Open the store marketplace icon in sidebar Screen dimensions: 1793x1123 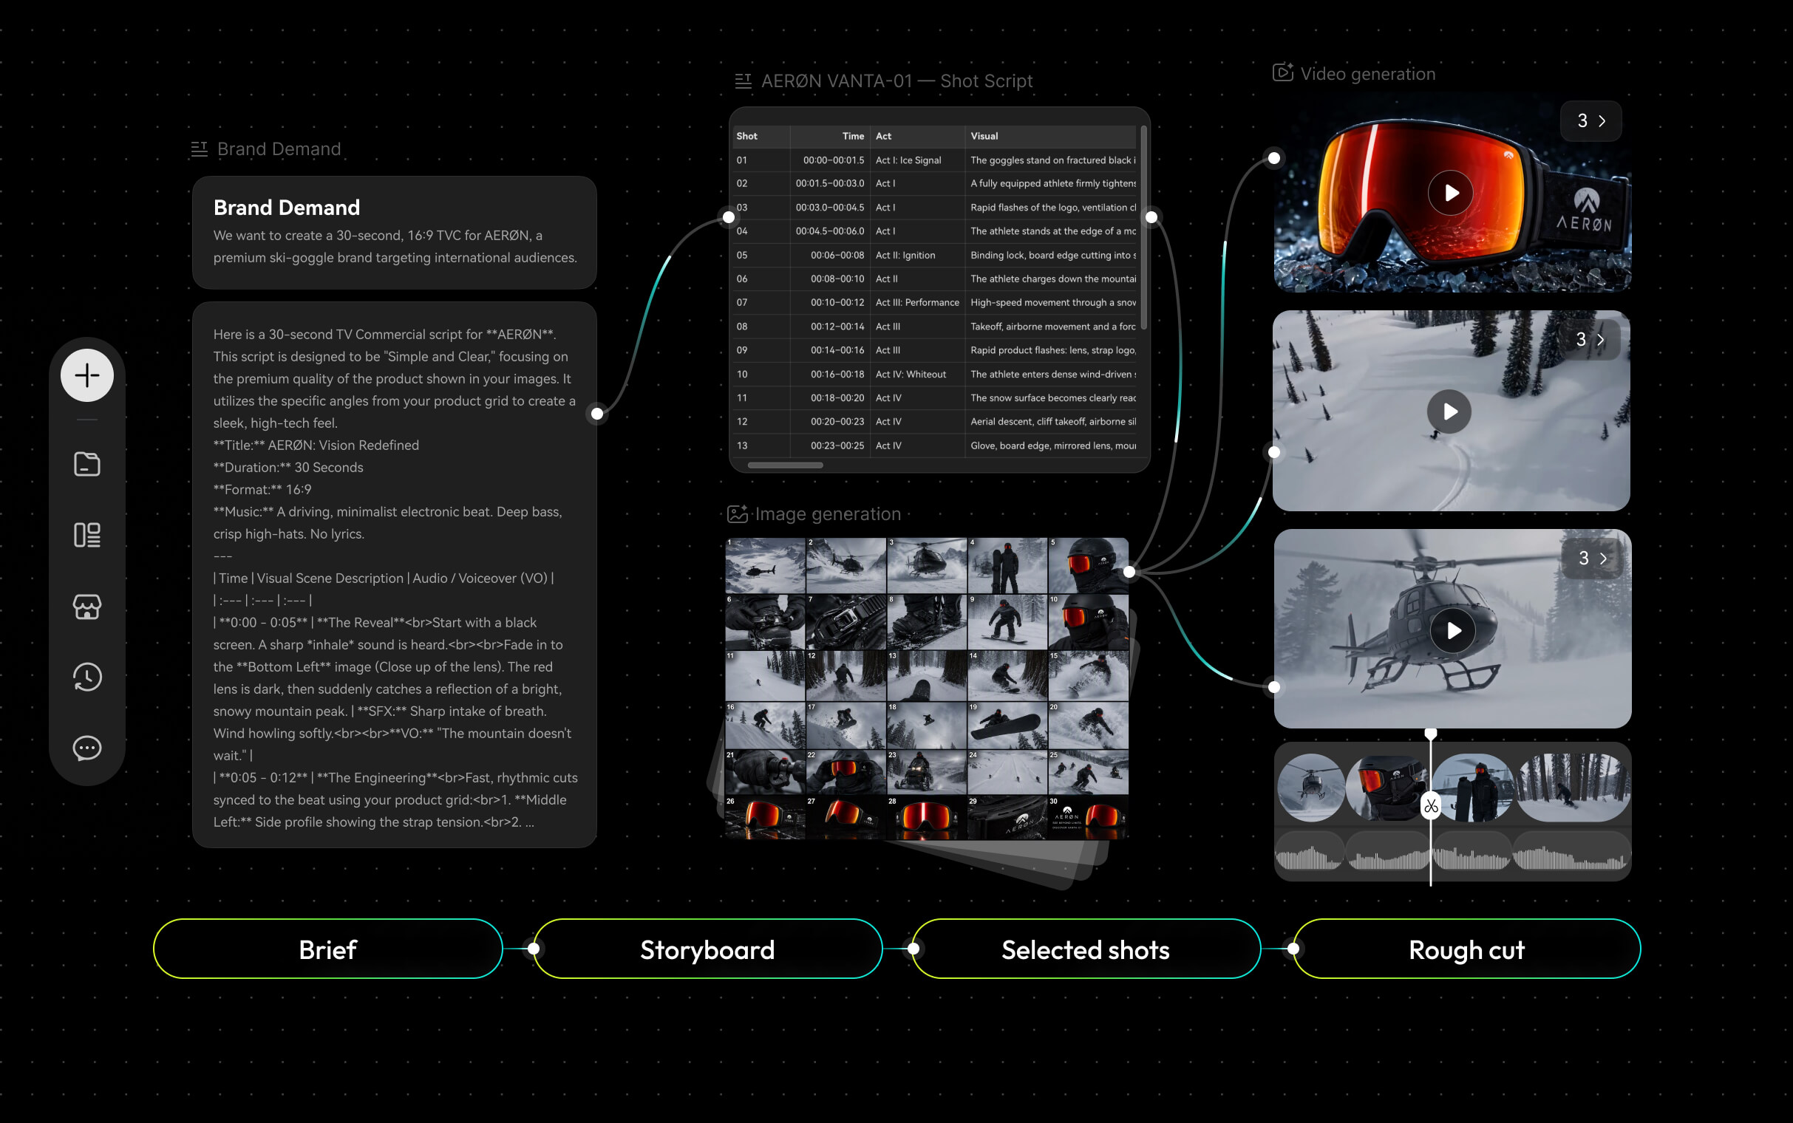click(87, 606)
